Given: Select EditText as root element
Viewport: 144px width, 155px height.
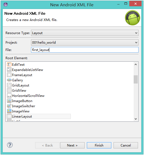Looking at the screenshot, I should pos(18,65).
